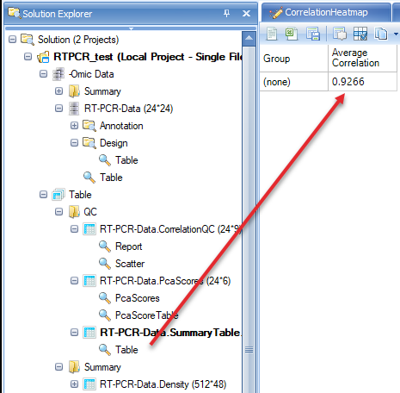Screen dimensions: 400x393
Task: Click the Solution Explorer title icon
Action: coord(15,13)
